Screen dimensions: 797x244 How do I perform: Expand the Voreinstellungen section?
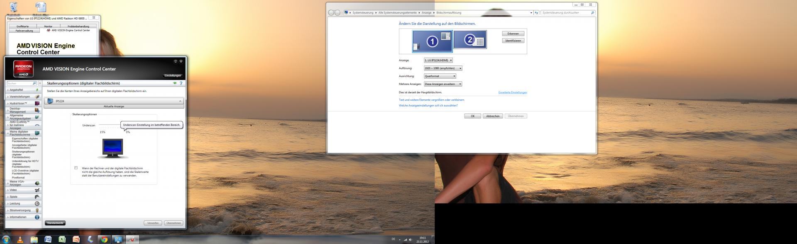(23, 97)
